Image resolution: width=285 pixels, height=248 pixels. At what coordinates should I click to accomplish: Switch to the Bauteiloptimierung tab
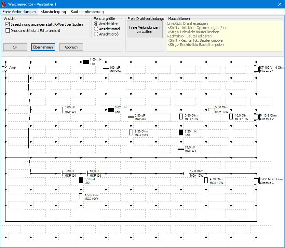[x=87, y=12]
